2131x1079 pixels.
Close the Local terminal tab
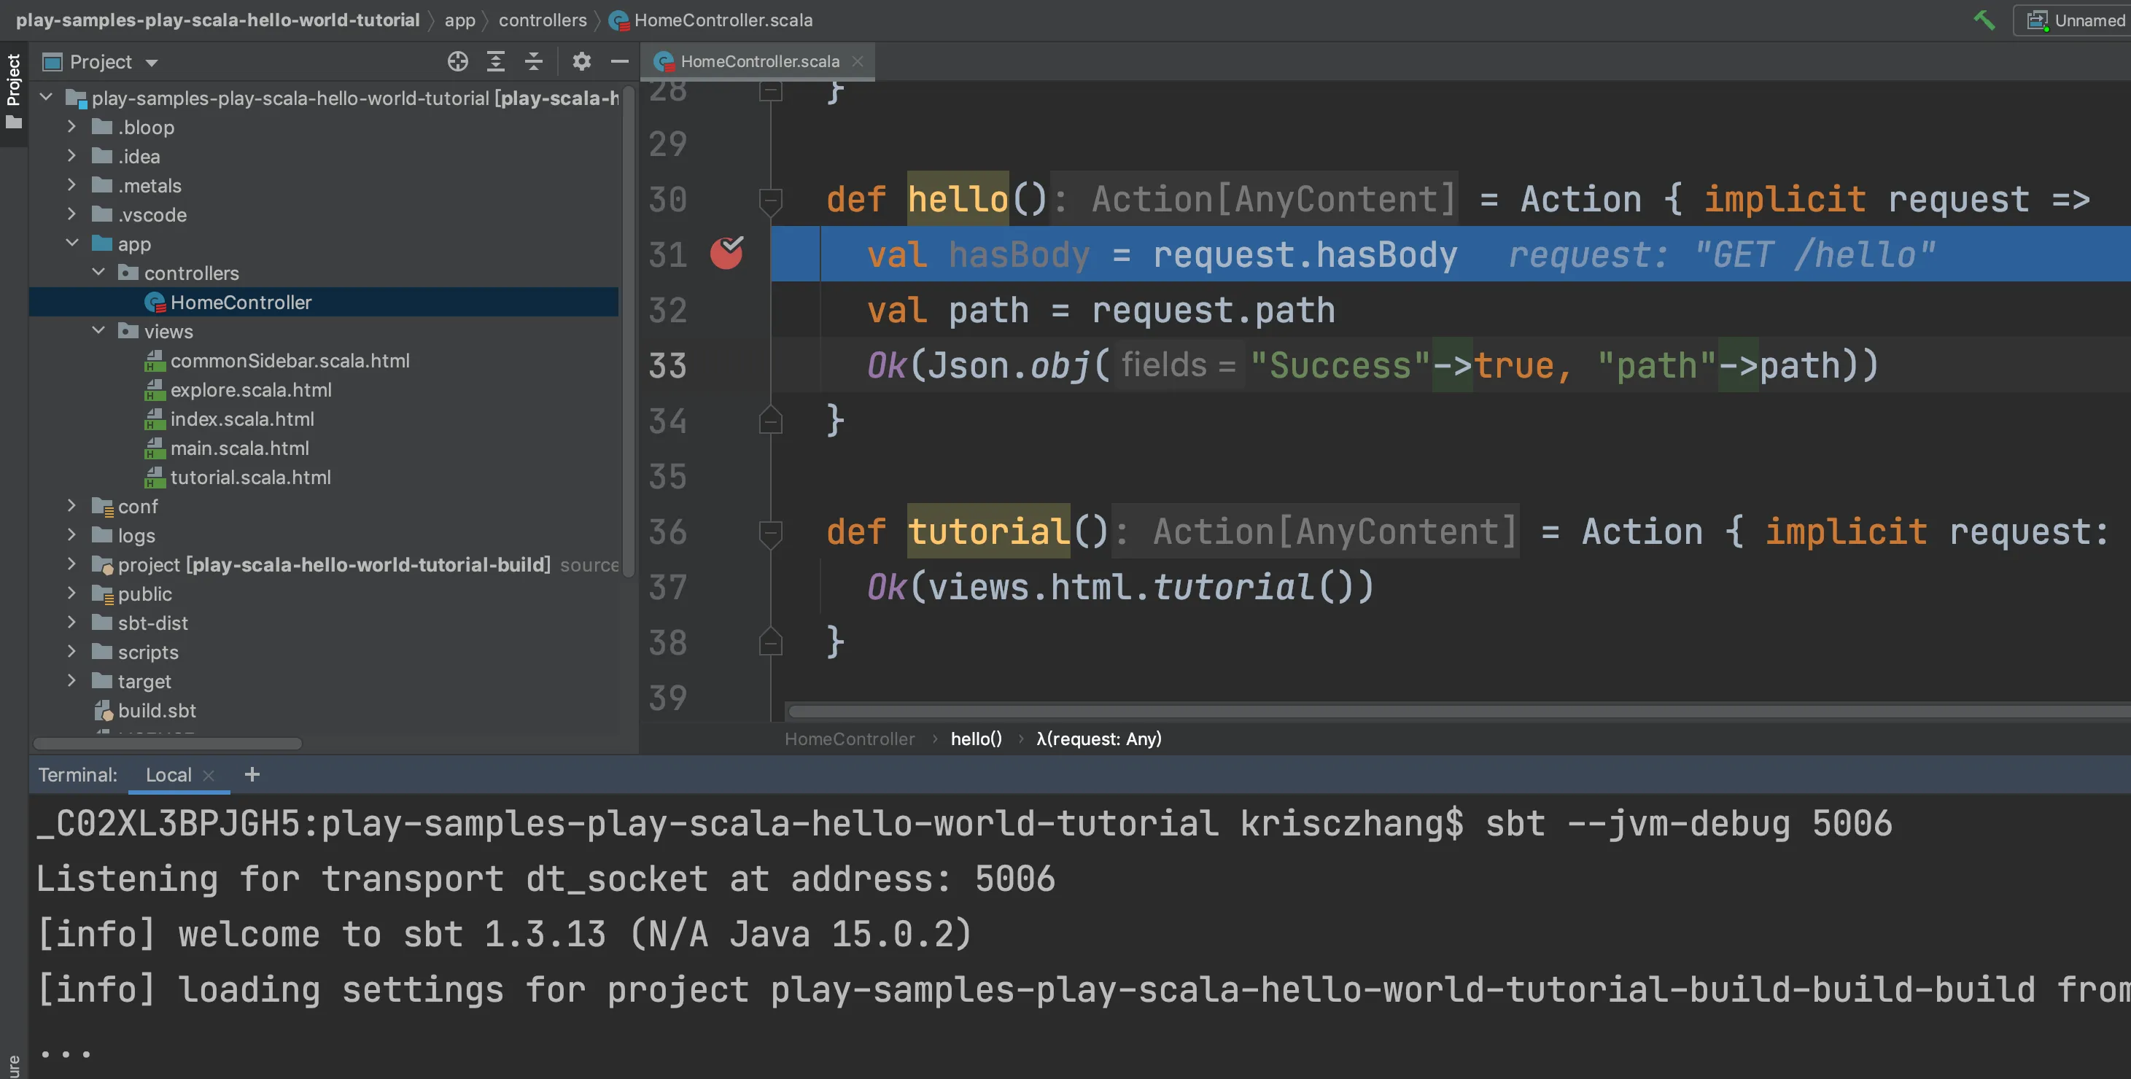pyautogui.click(x=209, y=776)
